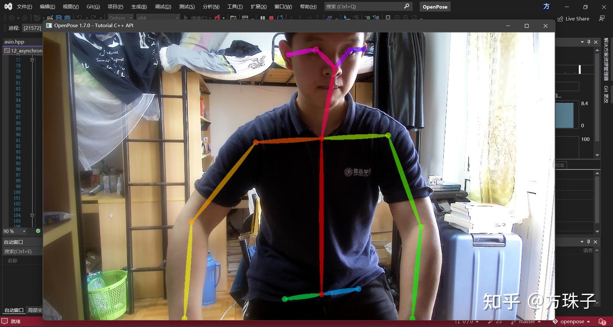Pin the lower right panel with 语言 column
613x327 pixels.
pyautogui.click(x=589, y=242)
